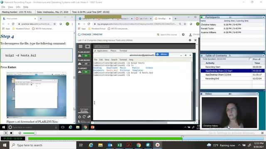Open the Info menu of Network Recording Player
This screenshot has width=266, height=149.
pyautogui.click(x=18, y=7)
